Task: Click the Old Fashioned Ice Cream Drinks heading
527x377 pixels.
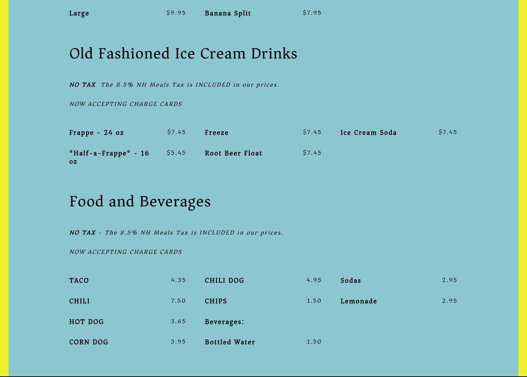Action: pyautogui.click(x=183, y=54)
